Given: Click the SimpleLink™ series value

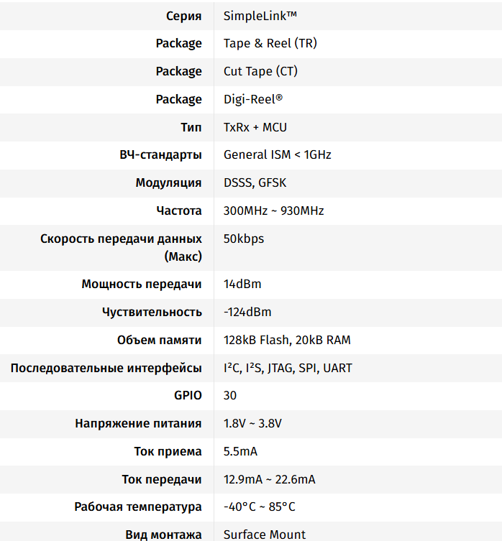Looking at the screenshot, I should click(260, 15).
